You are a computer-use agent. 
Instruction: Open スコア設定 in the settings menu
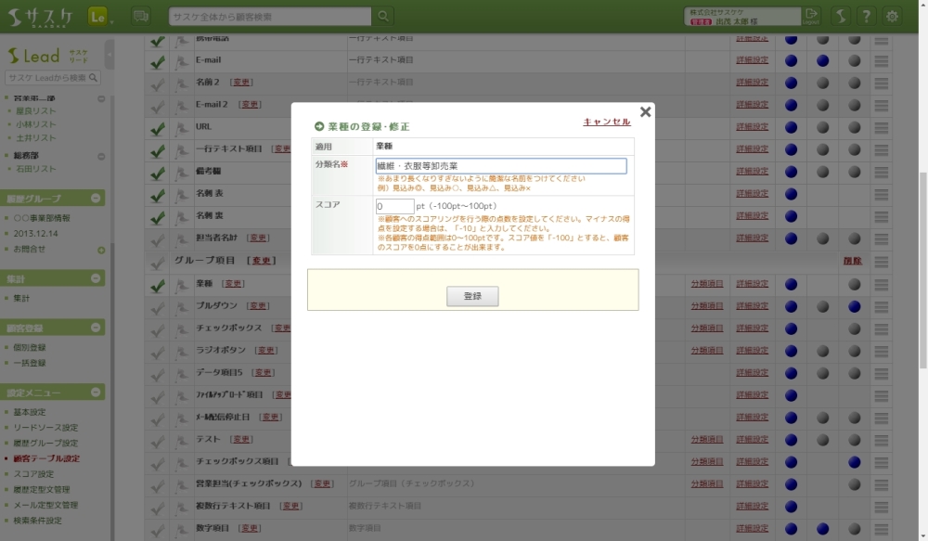[x=33, y=474]
